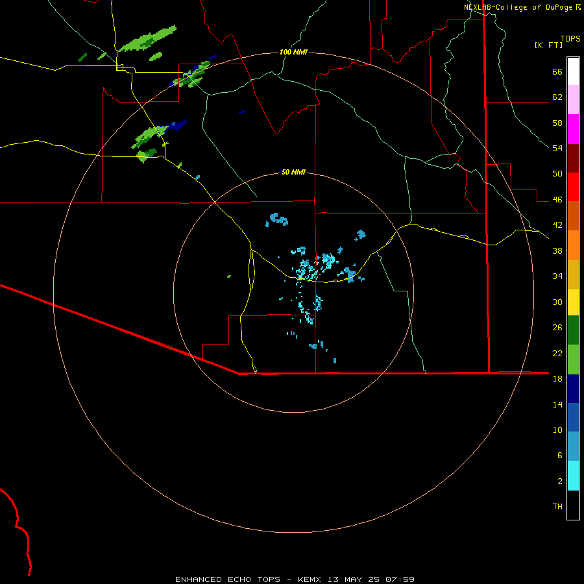Pick the light blue legend band
The height and width of the screenshot is (584, 584).
573,446
